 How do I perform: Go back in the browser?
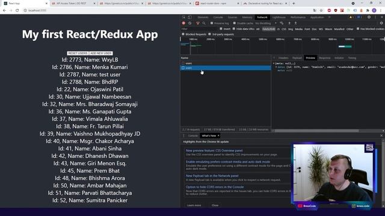(4, 10)
